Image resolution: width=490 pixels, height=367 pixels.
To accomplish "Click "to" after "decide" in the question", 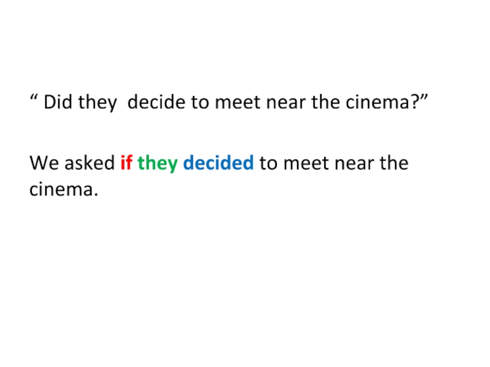I will pos(200,102).
